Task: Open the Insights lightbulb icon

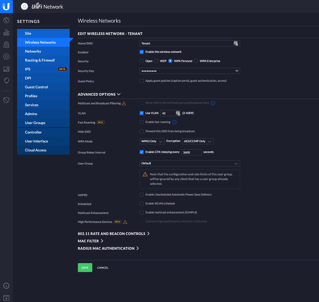Action: 6,80
